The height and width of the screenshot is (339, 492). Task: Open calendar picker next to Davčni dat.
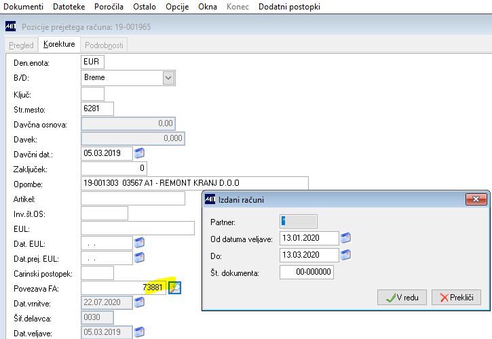point(139,153)
